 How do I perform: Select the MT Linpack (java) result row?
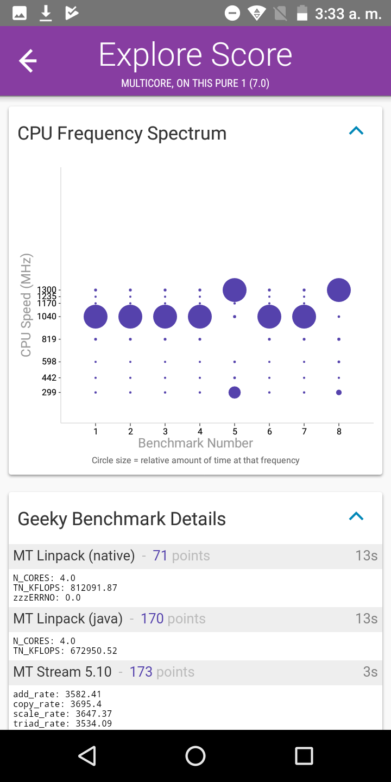195,619
